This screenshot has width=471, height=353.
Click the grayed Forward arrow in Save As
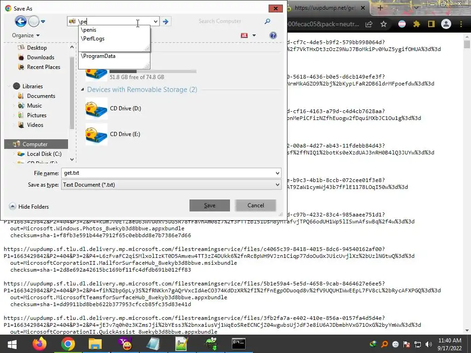pyautogui.click(x=34, y=21)
